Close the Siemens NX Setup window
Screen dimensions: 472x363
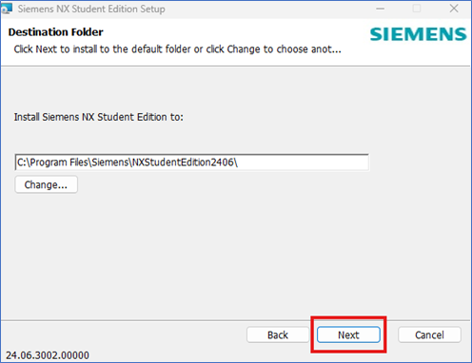454,9
